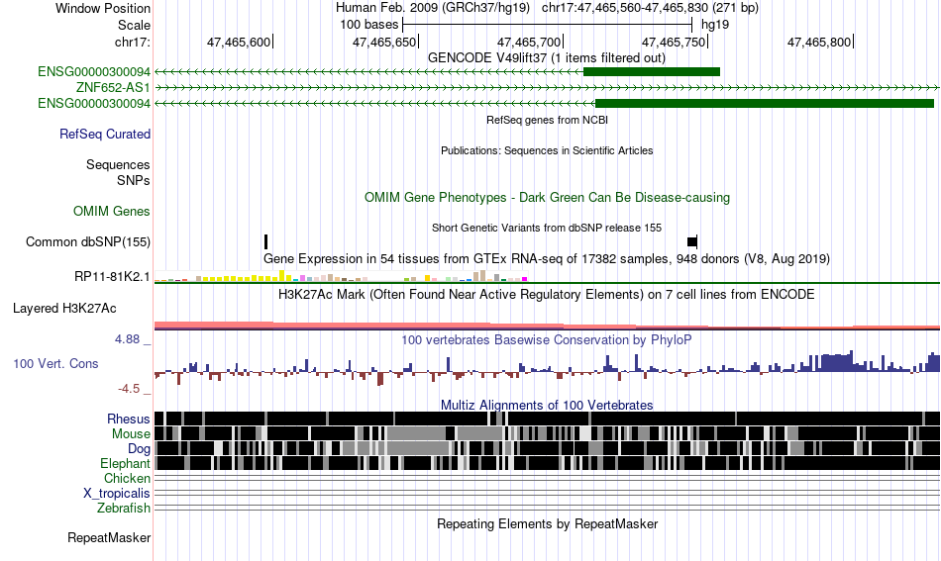Viewport: 941px width, 561px height.
Task: Click the H3K27Ac Mark track title
Action: pyautogui.click(x=547, y=294)
